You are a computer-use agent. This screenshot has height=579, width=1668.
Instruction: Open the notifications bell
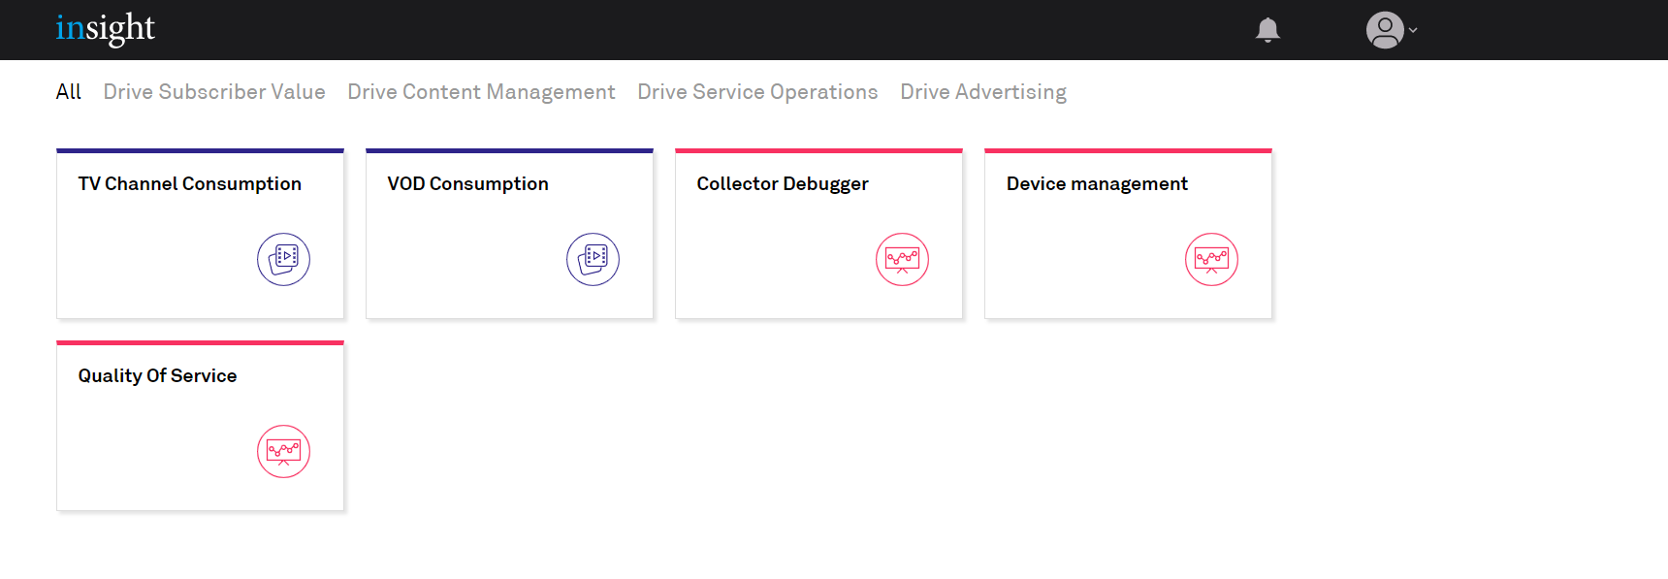1267,30
